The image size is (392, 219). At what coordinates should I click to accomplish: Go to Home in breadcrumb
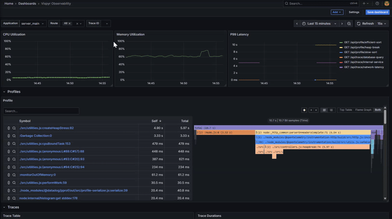point(9,3)
